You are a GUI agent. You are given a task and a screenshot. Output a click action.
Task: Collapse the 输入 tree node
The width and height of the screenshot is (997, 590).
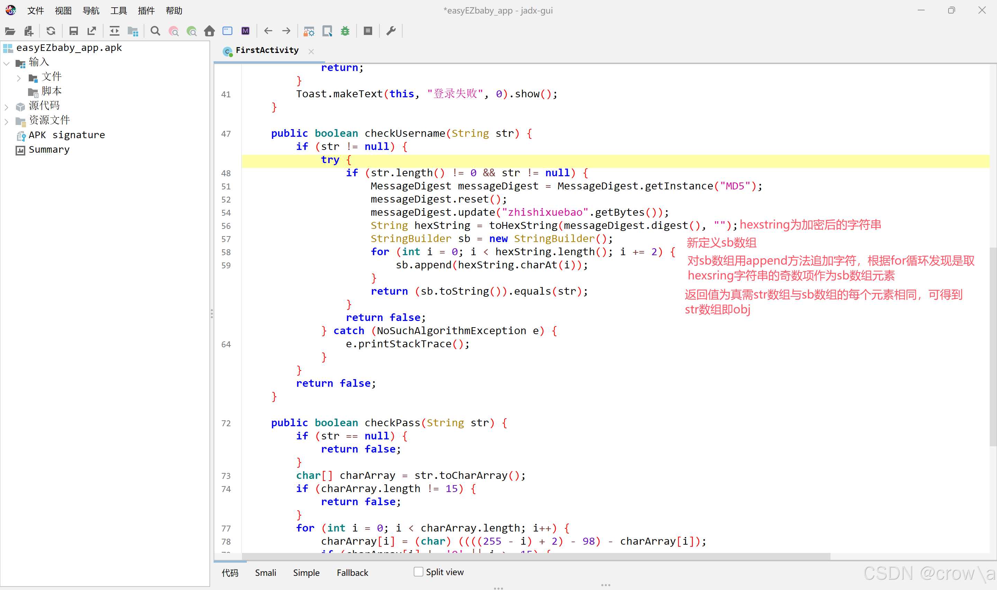pyautogui.click(x=6, y=63)
